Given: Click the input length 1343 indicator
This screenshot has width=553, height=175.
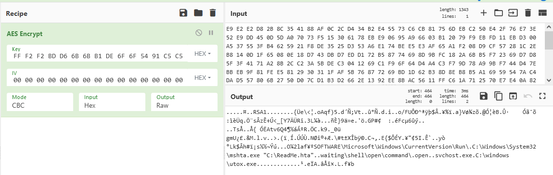Looking at the screenshot, I should 454,10.
